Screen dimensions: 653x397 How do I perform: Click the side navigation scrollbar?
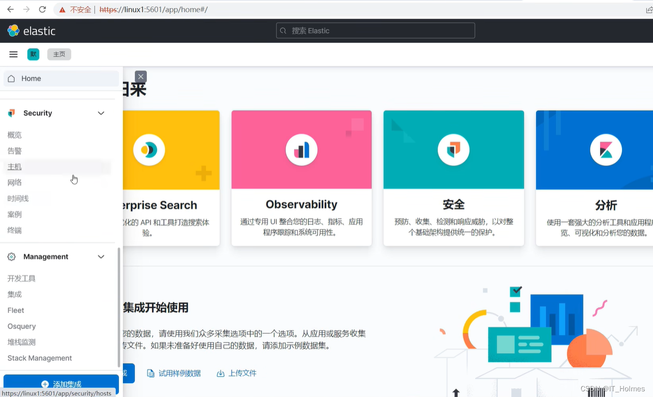coord(119,307)
